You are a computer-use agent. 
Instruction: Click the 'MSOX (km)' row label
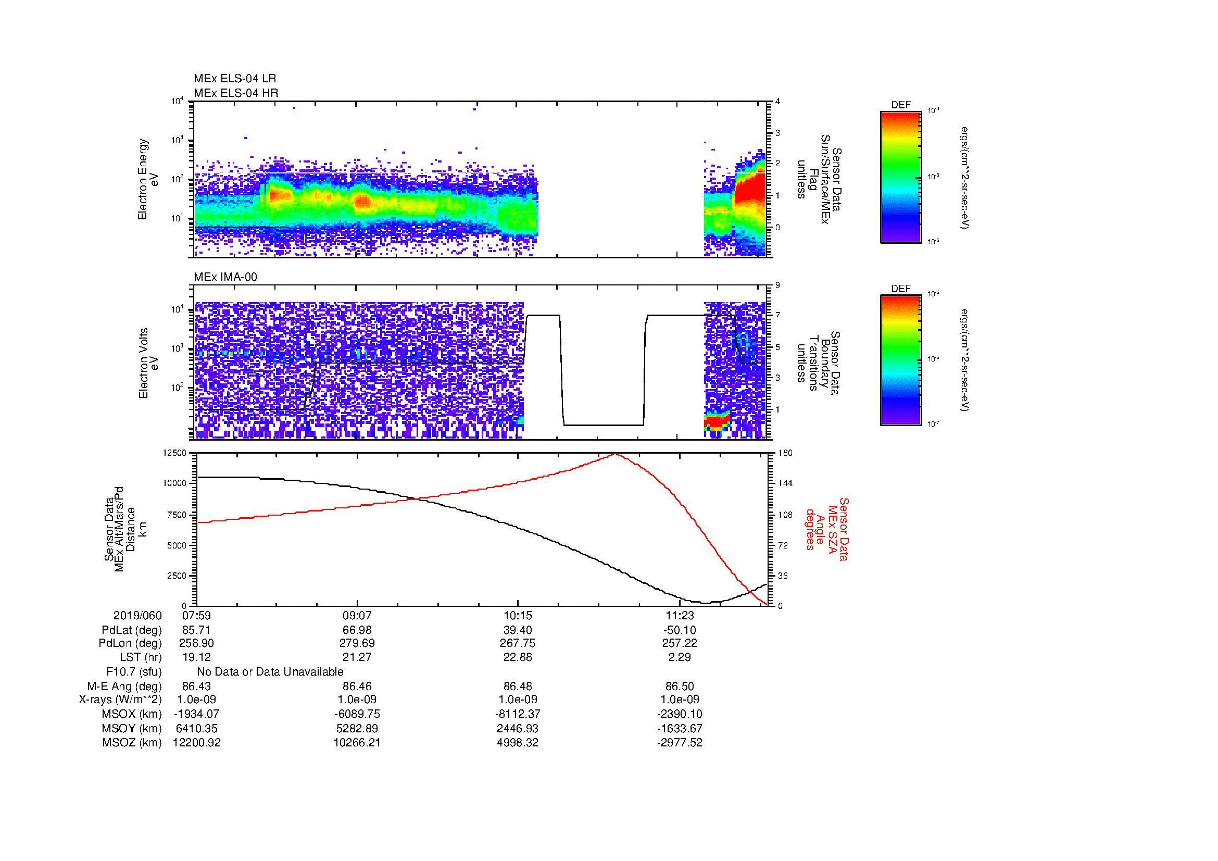[132, 714]
